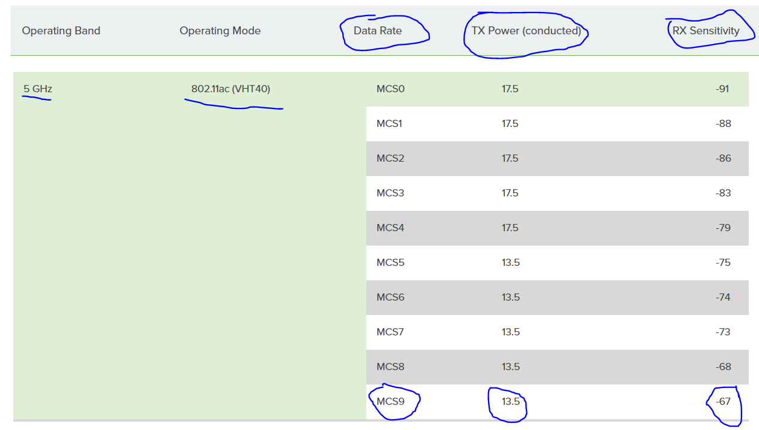The width and height of the screenshot is (759, 430).
Task: Select the -91 RX sensitivity value for MCS0
Action: 722,89
